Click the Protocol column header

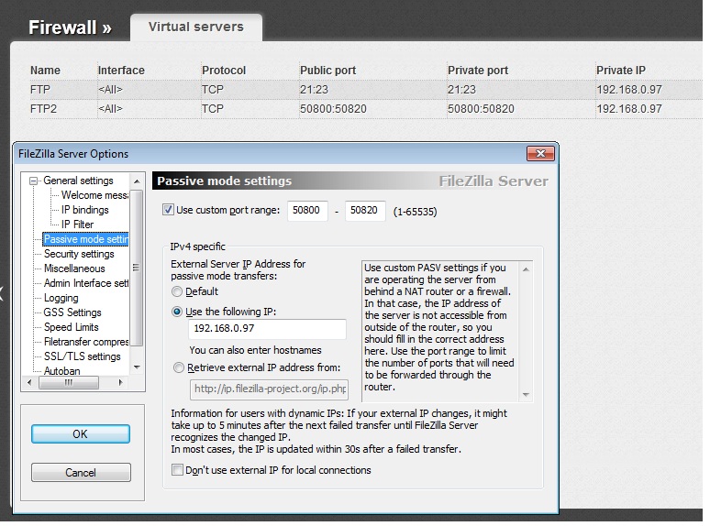point(224,71)
